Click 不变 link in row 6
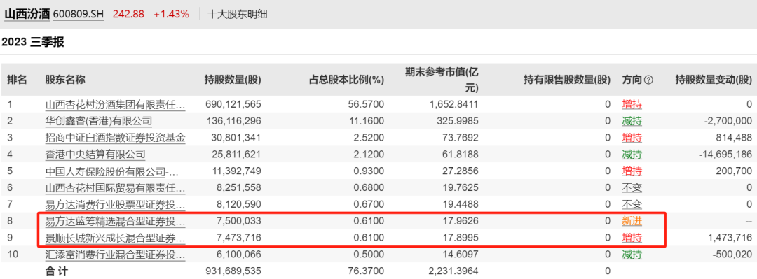Screen dimensions: 757x279 (632, 188)
